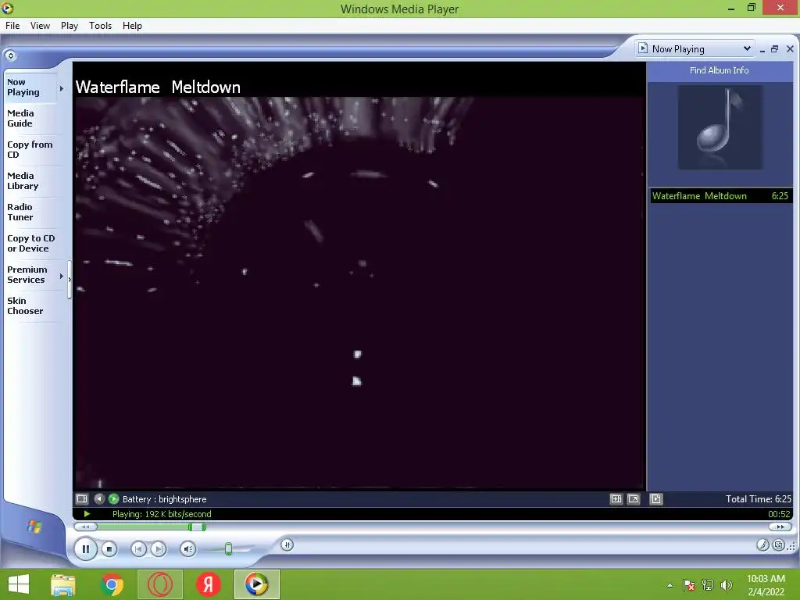Image resolution: width=800 pixels, height=600 pixels.
Task: Toggle shuffle playback
Action: [287, 545]
